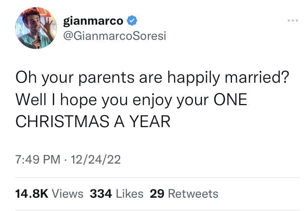Image resolution: width=308 pixels, height=211 pixels.
Task: Open the three-dot more options menu
Action: point(293,21)
